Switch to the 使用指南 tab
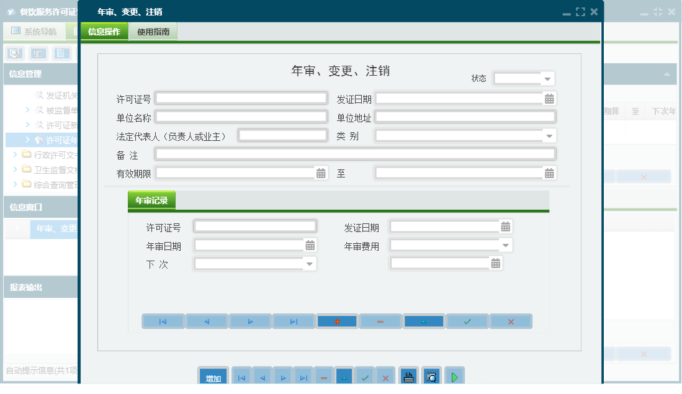 tap(153, 32)
